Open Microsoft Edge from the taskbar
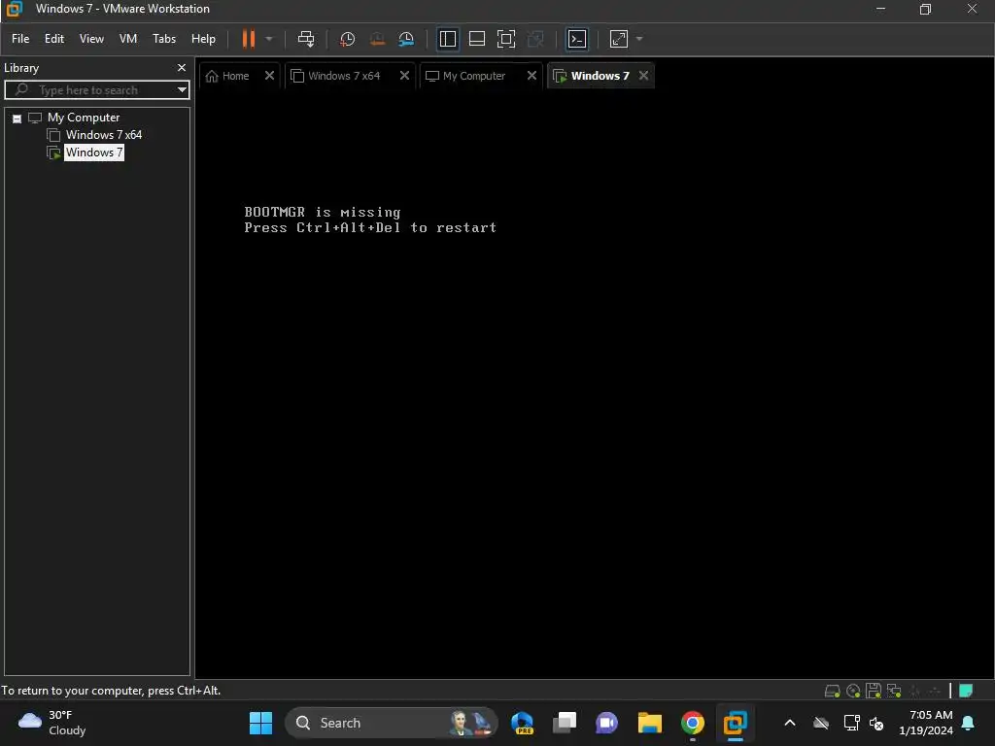This screenshot has width=995, height=746. [522, 723]
